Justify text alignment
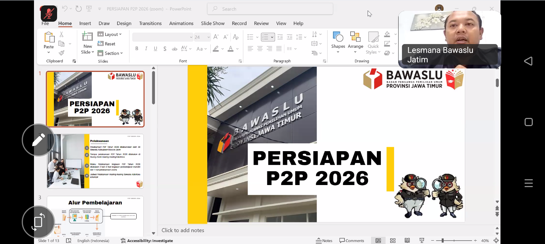The image size is (545, 244). coord(279,49)
